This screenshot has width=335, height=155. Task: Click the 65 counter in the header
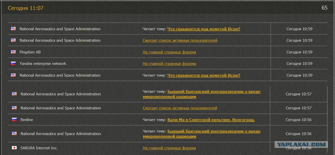[x=324, y=8]
